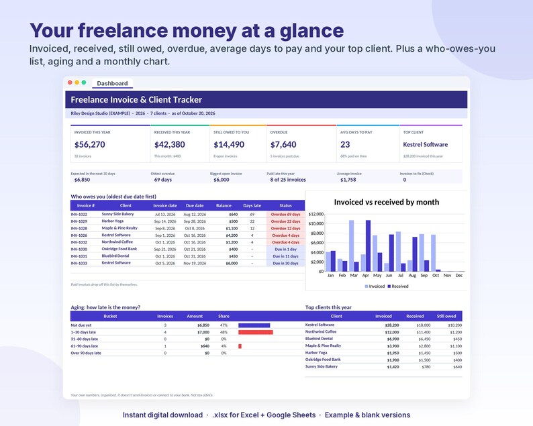
Task: Click the Still owed column header
Action: click(x=446, y=316)
